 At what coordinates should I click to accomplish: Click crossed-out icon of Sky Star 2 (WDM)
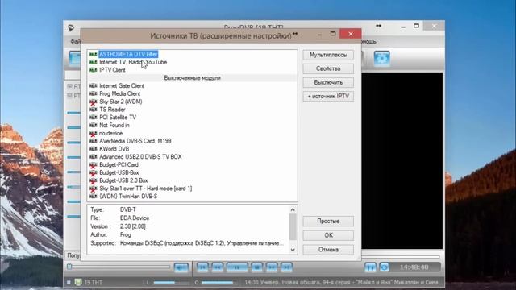point(94,101)
